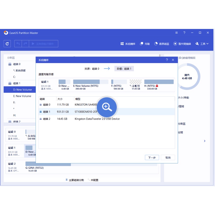
Task: Close the 系統轉移 dialog
Action: click(173, 60)
